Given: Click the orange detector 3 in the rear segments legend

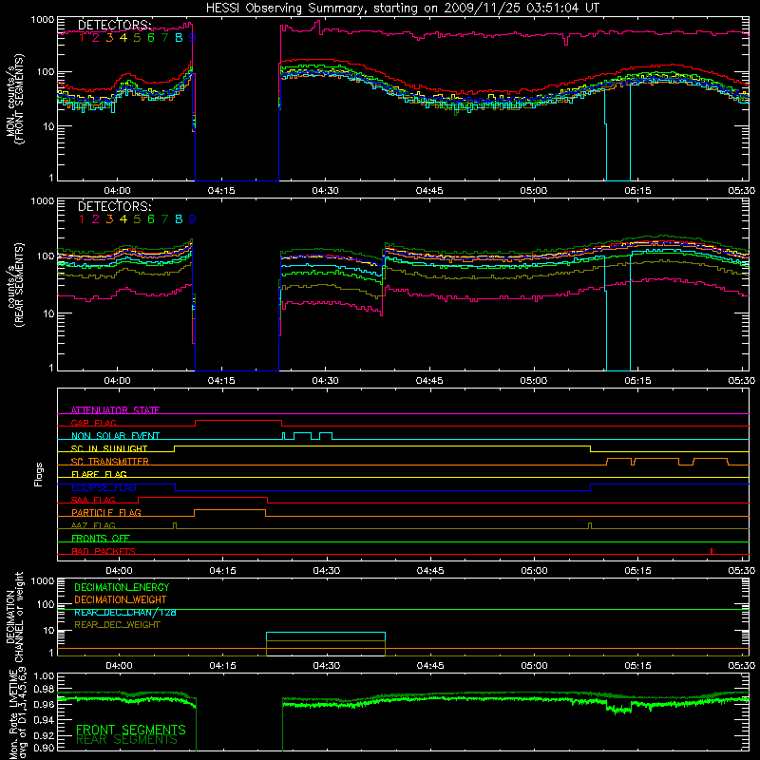Looking at the screenshot, I should 109,219.
